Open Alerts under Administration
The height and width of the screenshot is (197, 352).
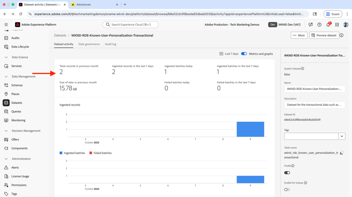(15, 168)
